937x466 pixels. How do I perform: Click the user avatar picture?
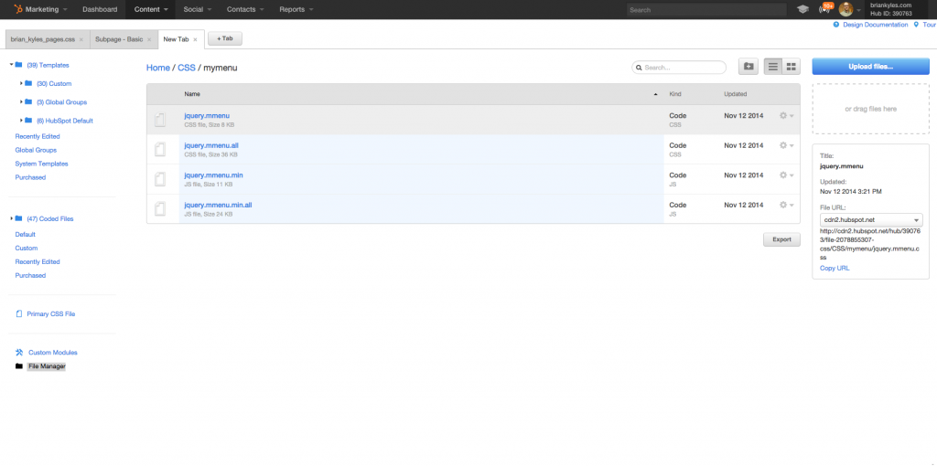pos(845,9)
